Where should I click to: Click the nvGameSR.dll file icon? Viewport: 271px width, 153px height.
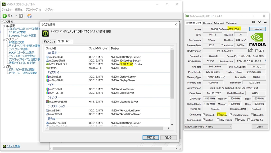point(48,61)
